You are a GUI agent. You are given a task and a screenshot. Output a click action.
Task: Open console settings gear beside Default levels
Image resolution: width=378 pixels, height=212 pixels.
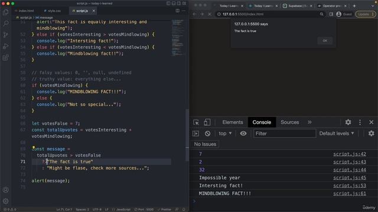pos(372,134)
